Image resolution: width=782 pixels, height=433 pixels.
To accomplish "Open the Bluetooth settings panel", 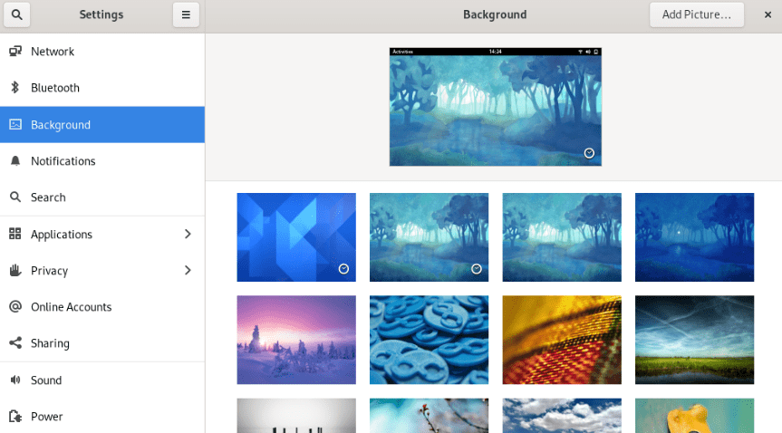I will (102, 88).
